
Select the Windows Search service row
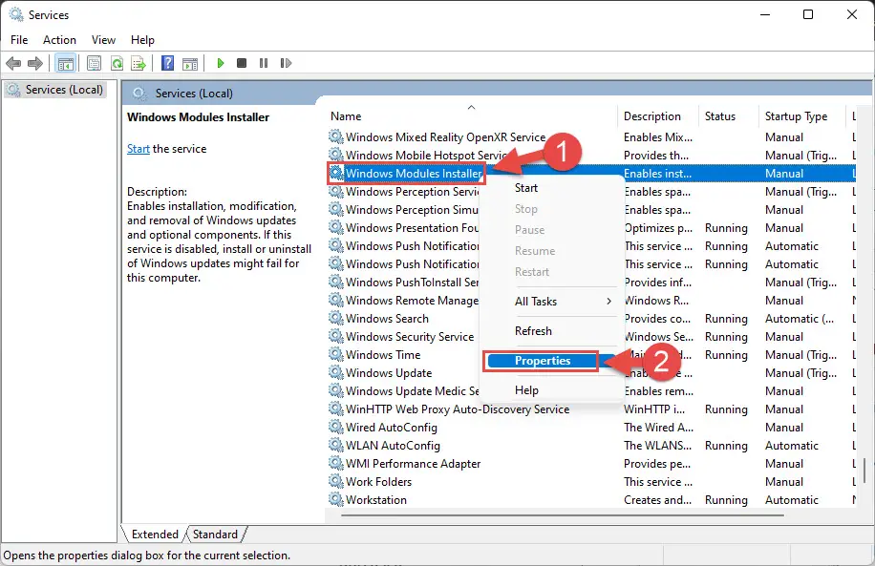click(591, 319)
